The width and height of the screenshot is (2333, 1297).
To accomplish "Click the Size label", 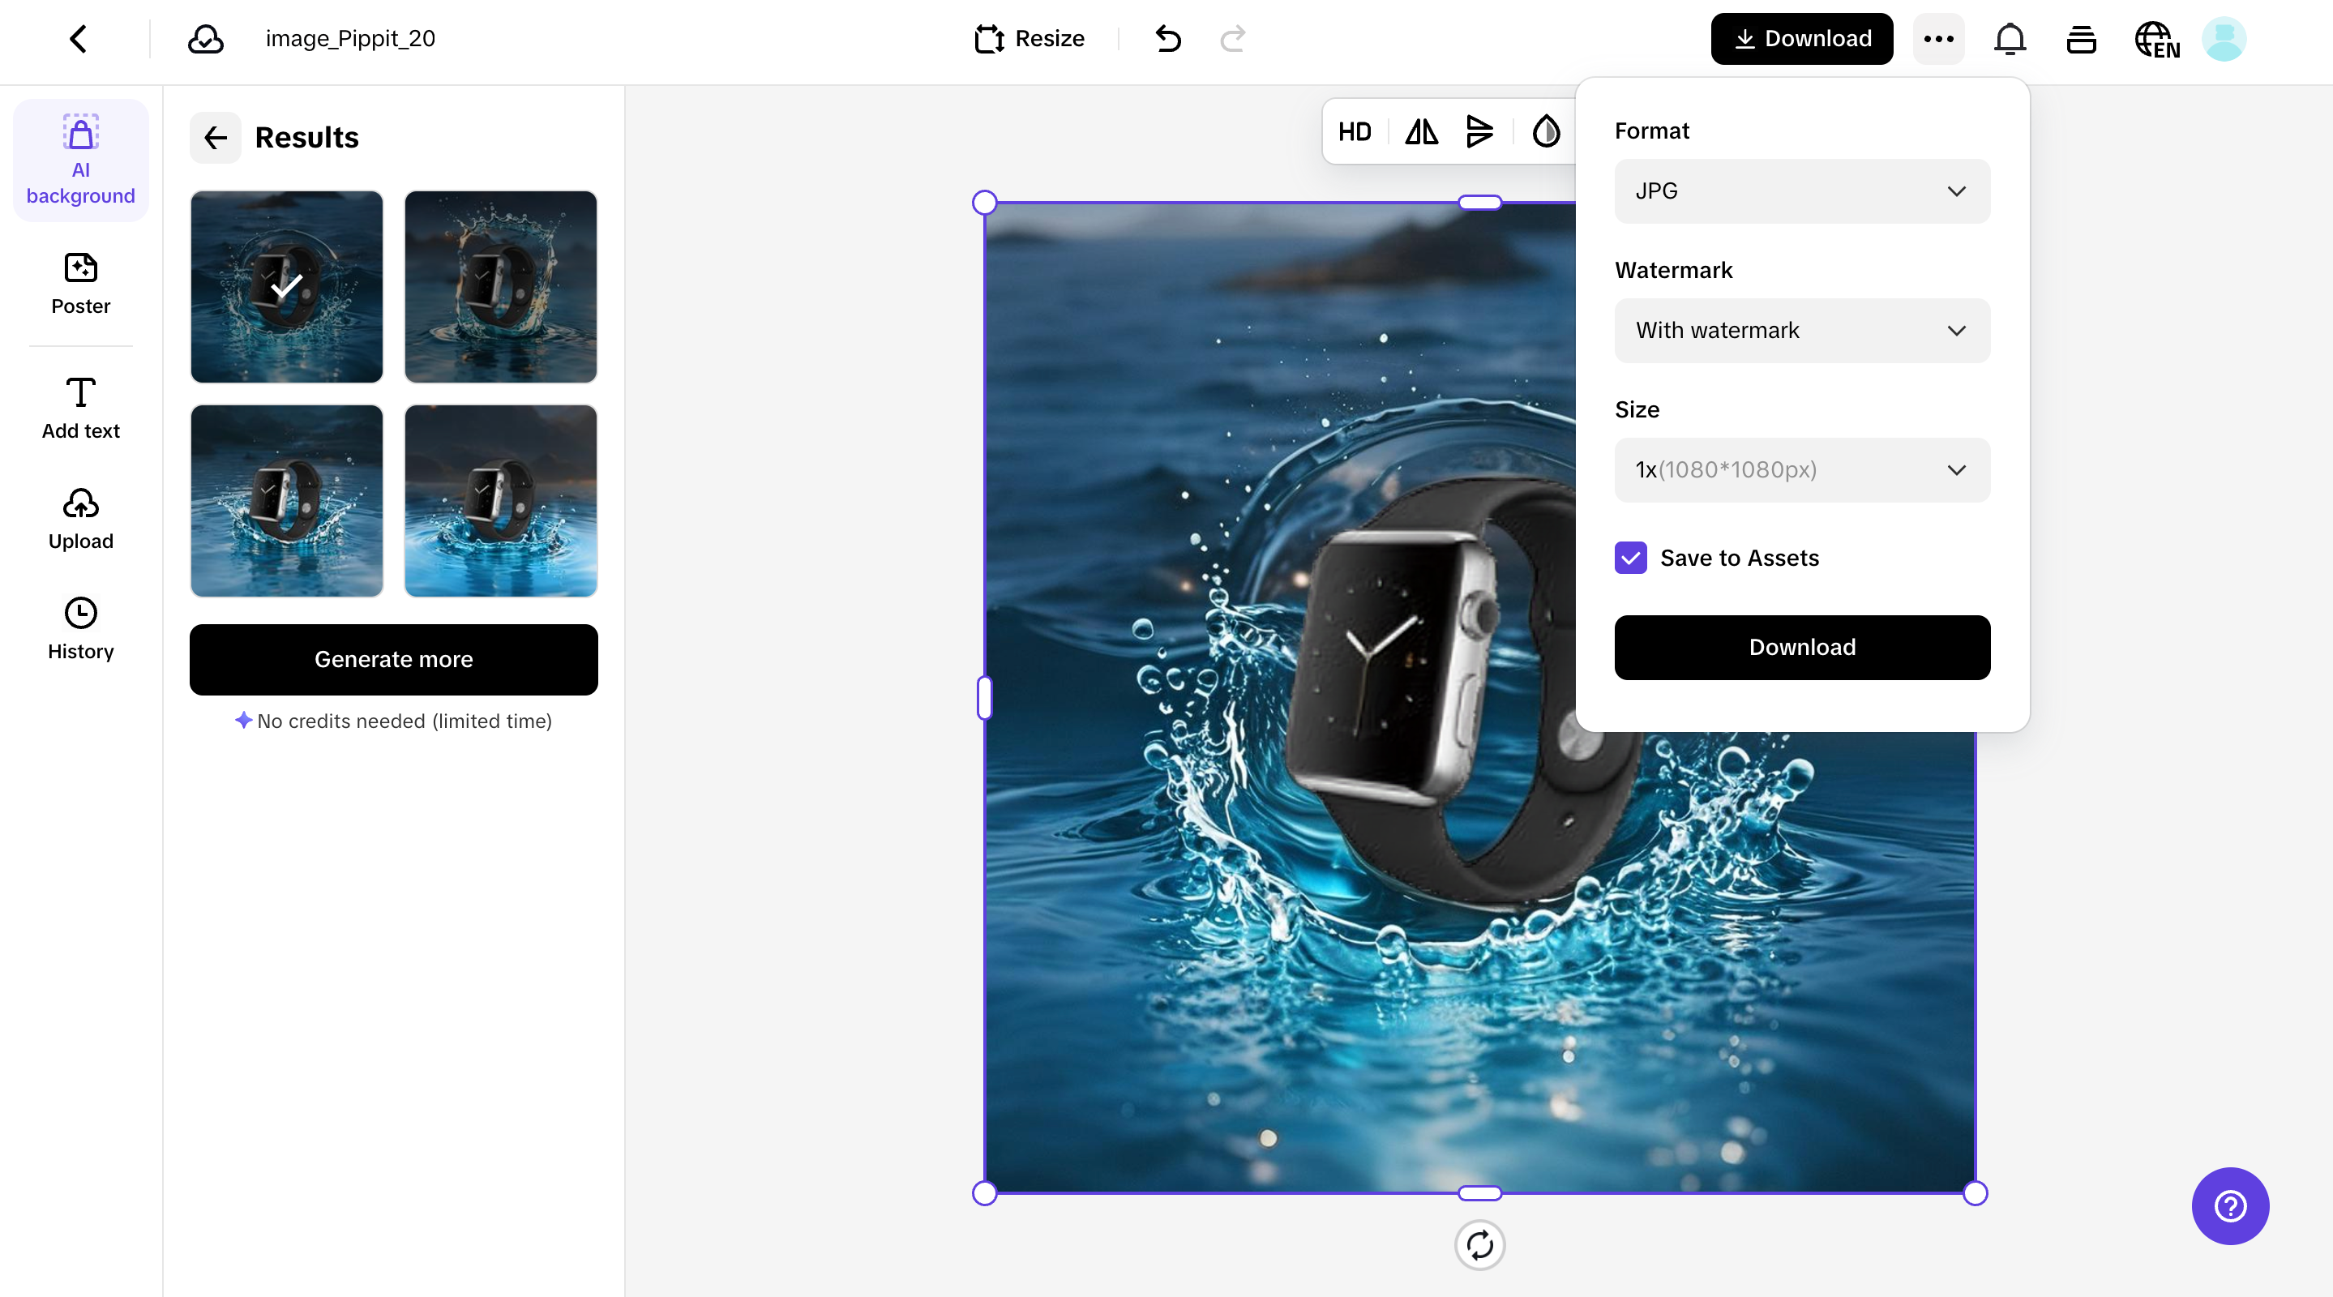I will click(x=1637, y=410).
